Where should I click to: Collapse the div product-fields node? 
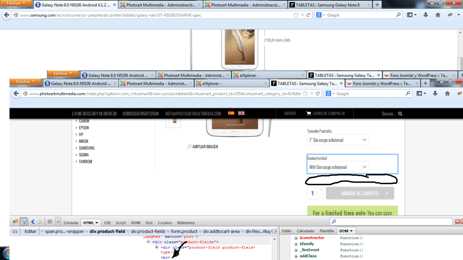[148, 242]
